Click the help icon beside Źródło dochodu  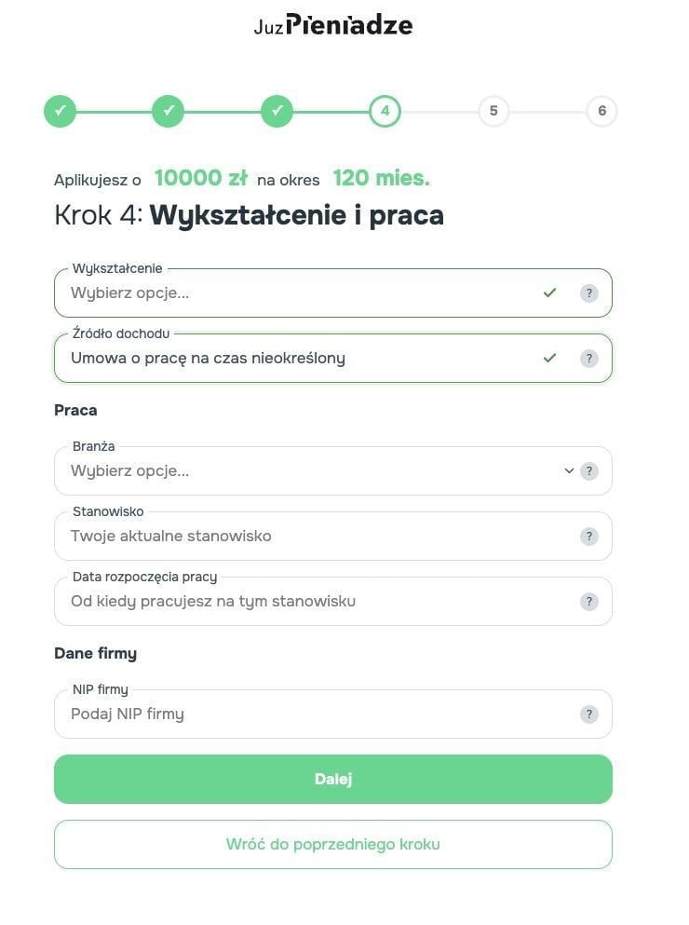[x=588, y=358]
